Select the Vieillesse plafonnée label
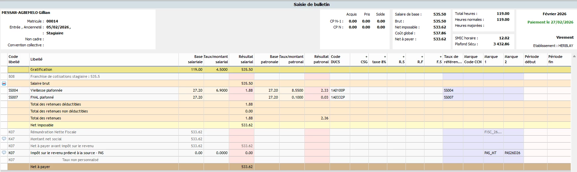Viewport: 577px width, 172px height. (x=46, y=90)
